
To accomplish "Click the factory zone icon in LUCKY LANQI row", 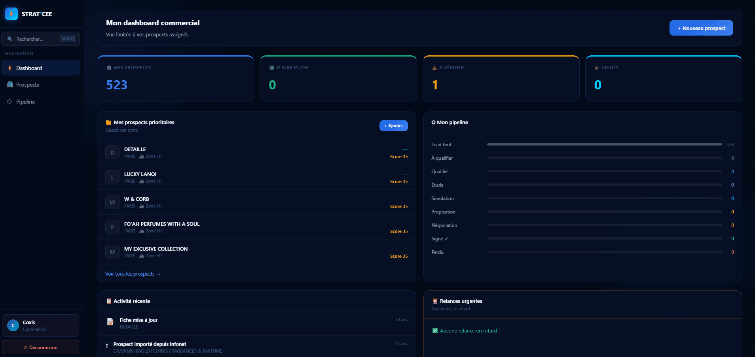I will [x=141, y=181].
